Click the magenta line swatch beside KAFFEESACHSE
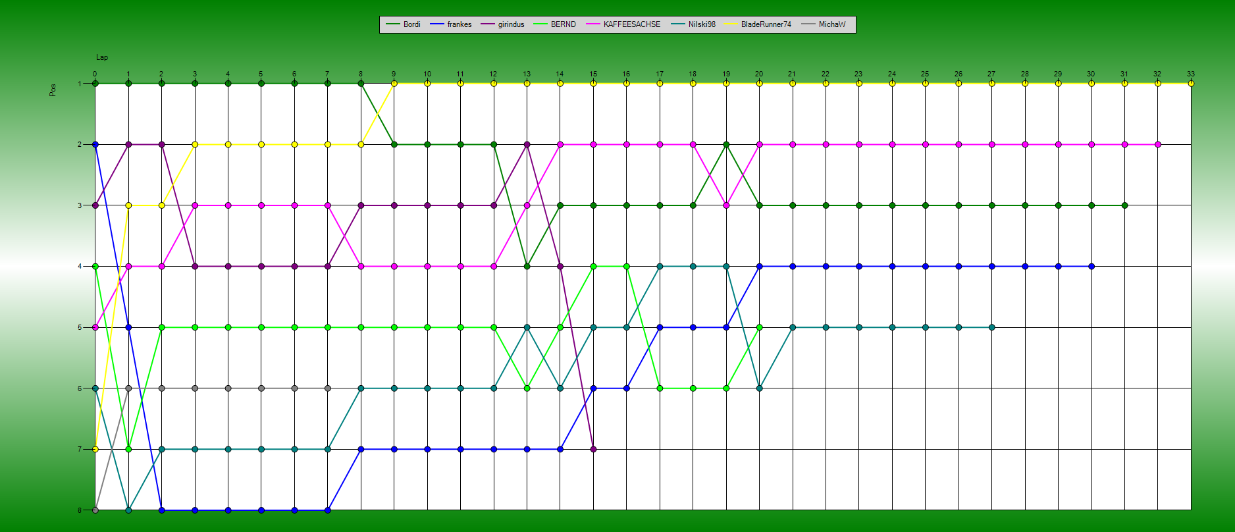This screenshot has height=532, width=1235. [x=593, y=24]
